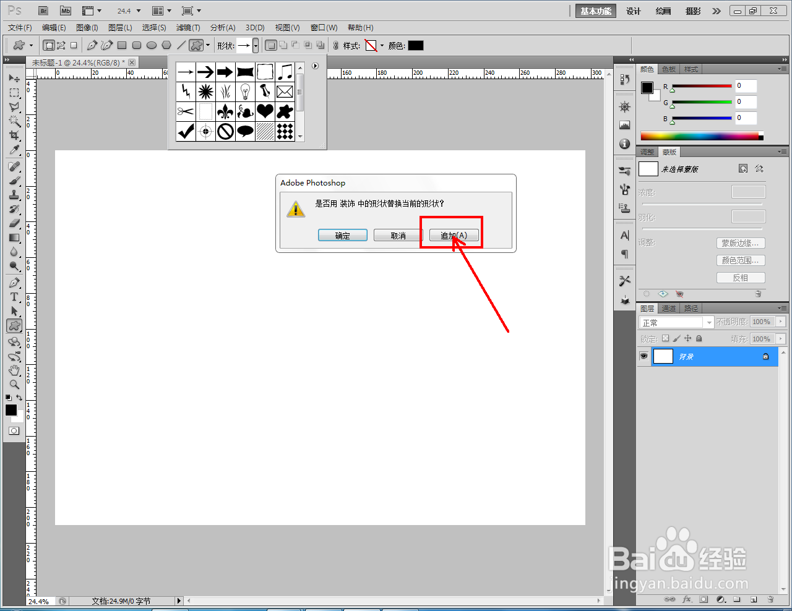This screenshot has height=611, width=792.
Task: Switch to the 通道 channels tab
Action: 669,309
